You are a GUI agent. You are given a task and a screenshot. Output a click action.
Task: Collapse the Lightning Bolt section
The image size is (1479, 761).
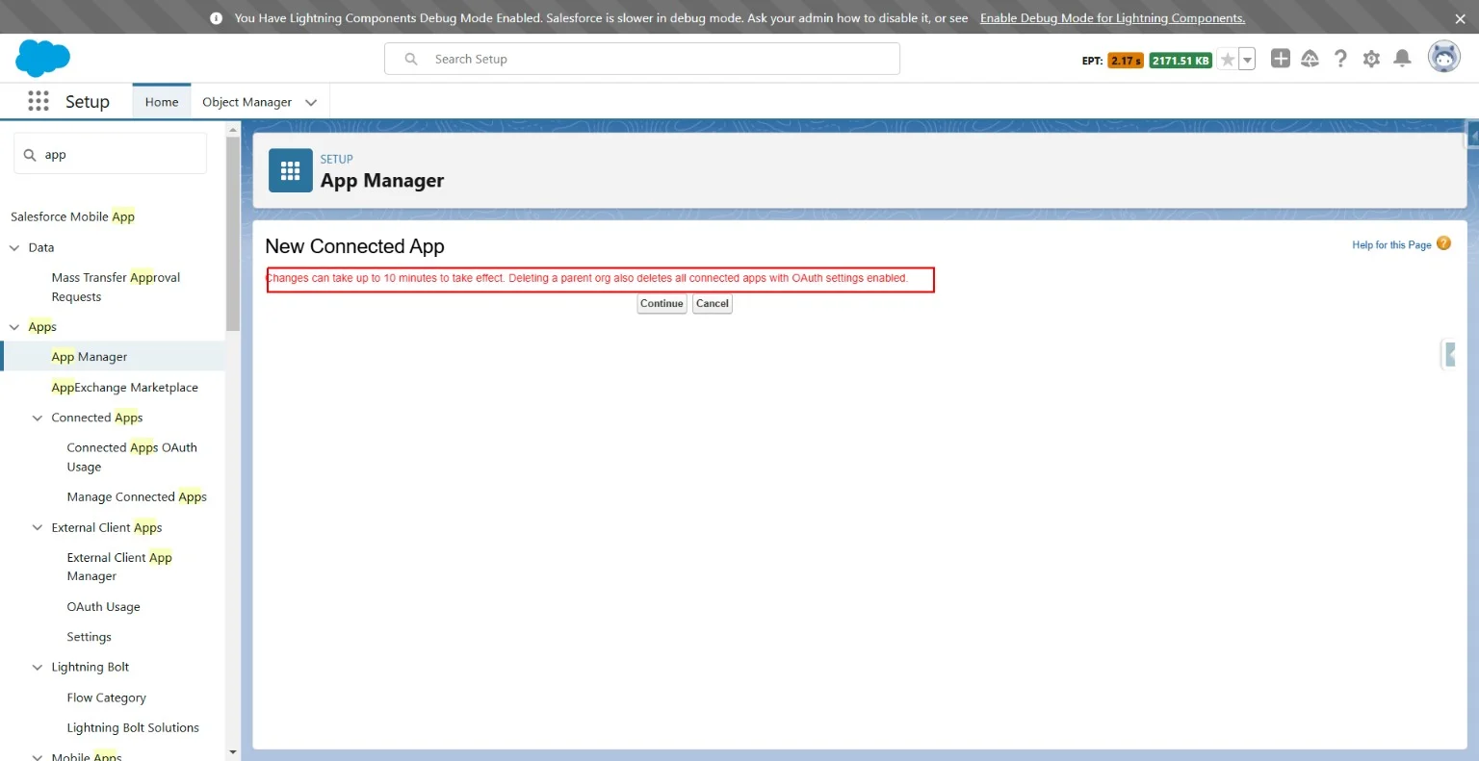coord(38,667)
